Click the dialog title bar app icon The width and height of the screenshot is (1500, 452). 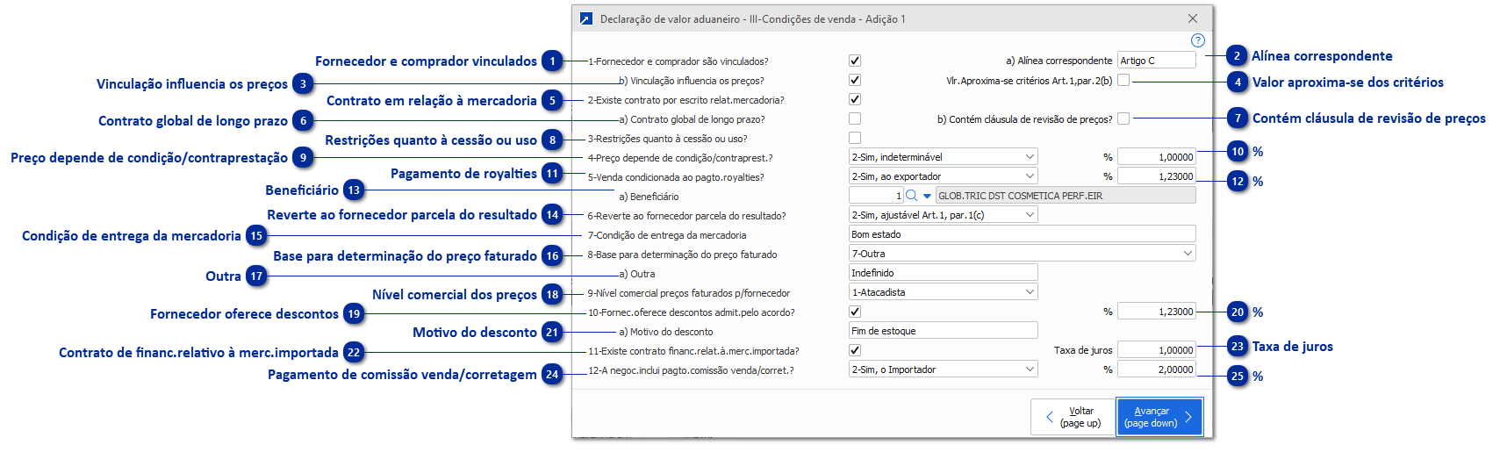pos(585,18)
